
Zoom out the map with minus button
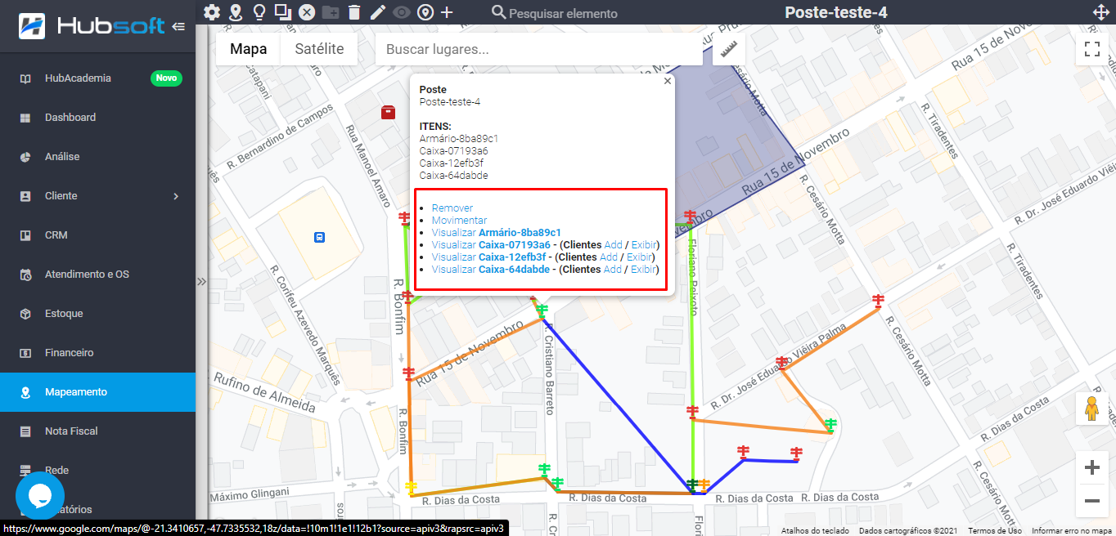click(1091, 500)
